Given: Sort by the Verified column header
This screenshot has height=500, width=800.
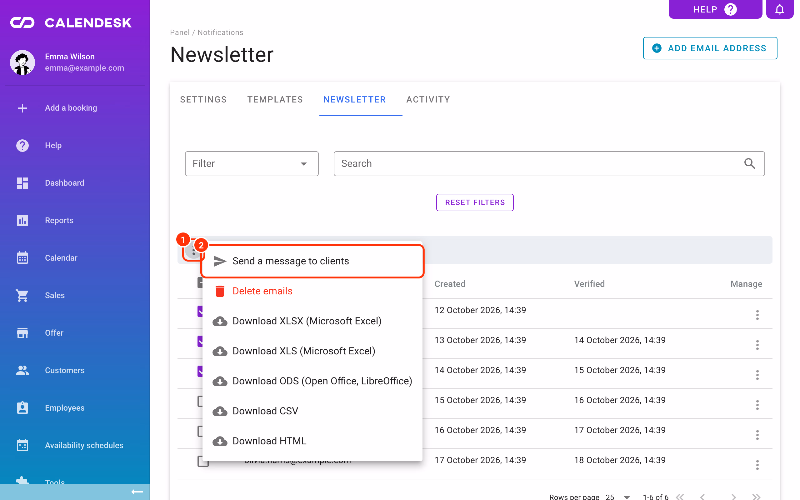Looking at the screenshot, I should pyautogui.click(x=589, y=284).
